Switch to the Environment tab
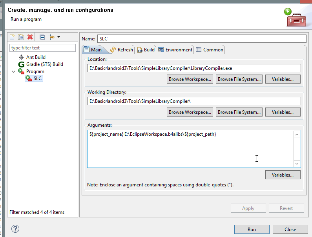 coord(175,50)
